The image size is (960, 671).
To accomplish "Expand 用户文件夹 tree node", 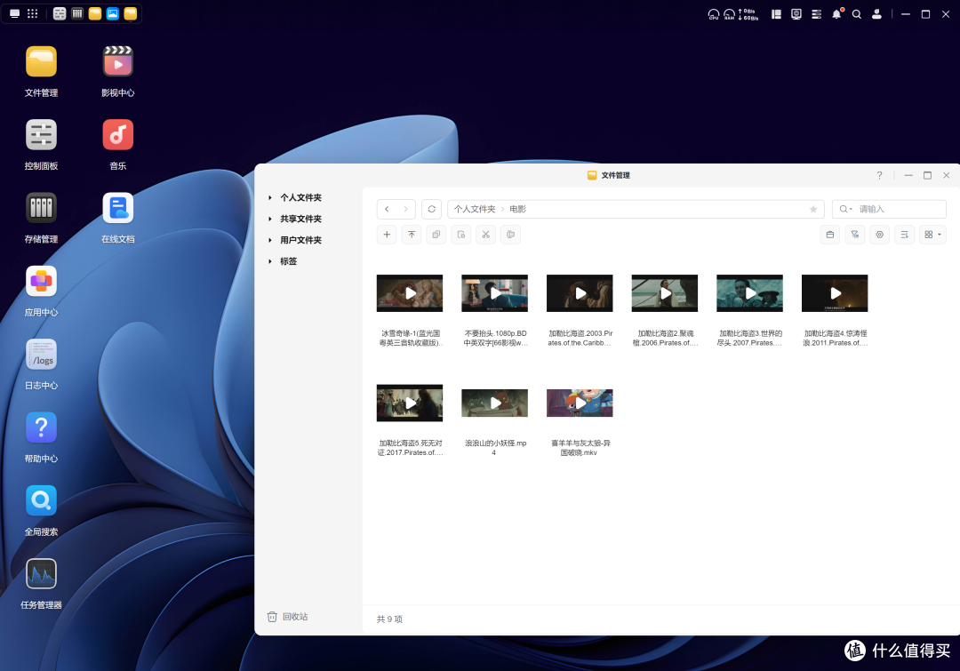I will click(270, 240).
